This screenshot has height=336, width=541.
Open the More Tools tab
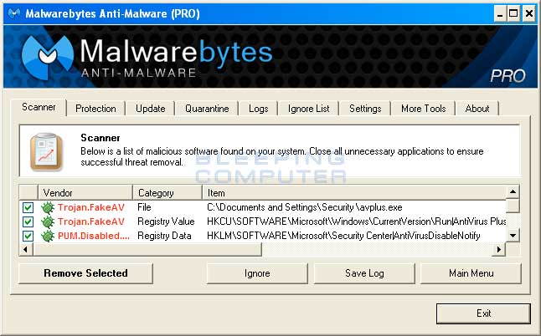(x=424, y=109)
